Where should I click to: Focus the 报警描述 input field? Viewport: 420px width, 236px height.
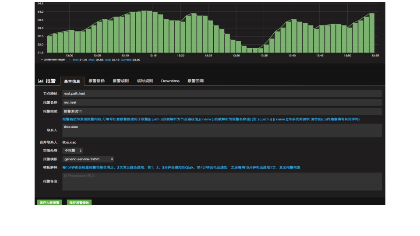222,112
